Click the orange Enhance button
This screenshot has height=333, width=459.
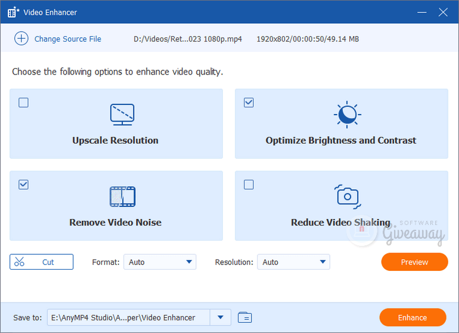[413, 317]
